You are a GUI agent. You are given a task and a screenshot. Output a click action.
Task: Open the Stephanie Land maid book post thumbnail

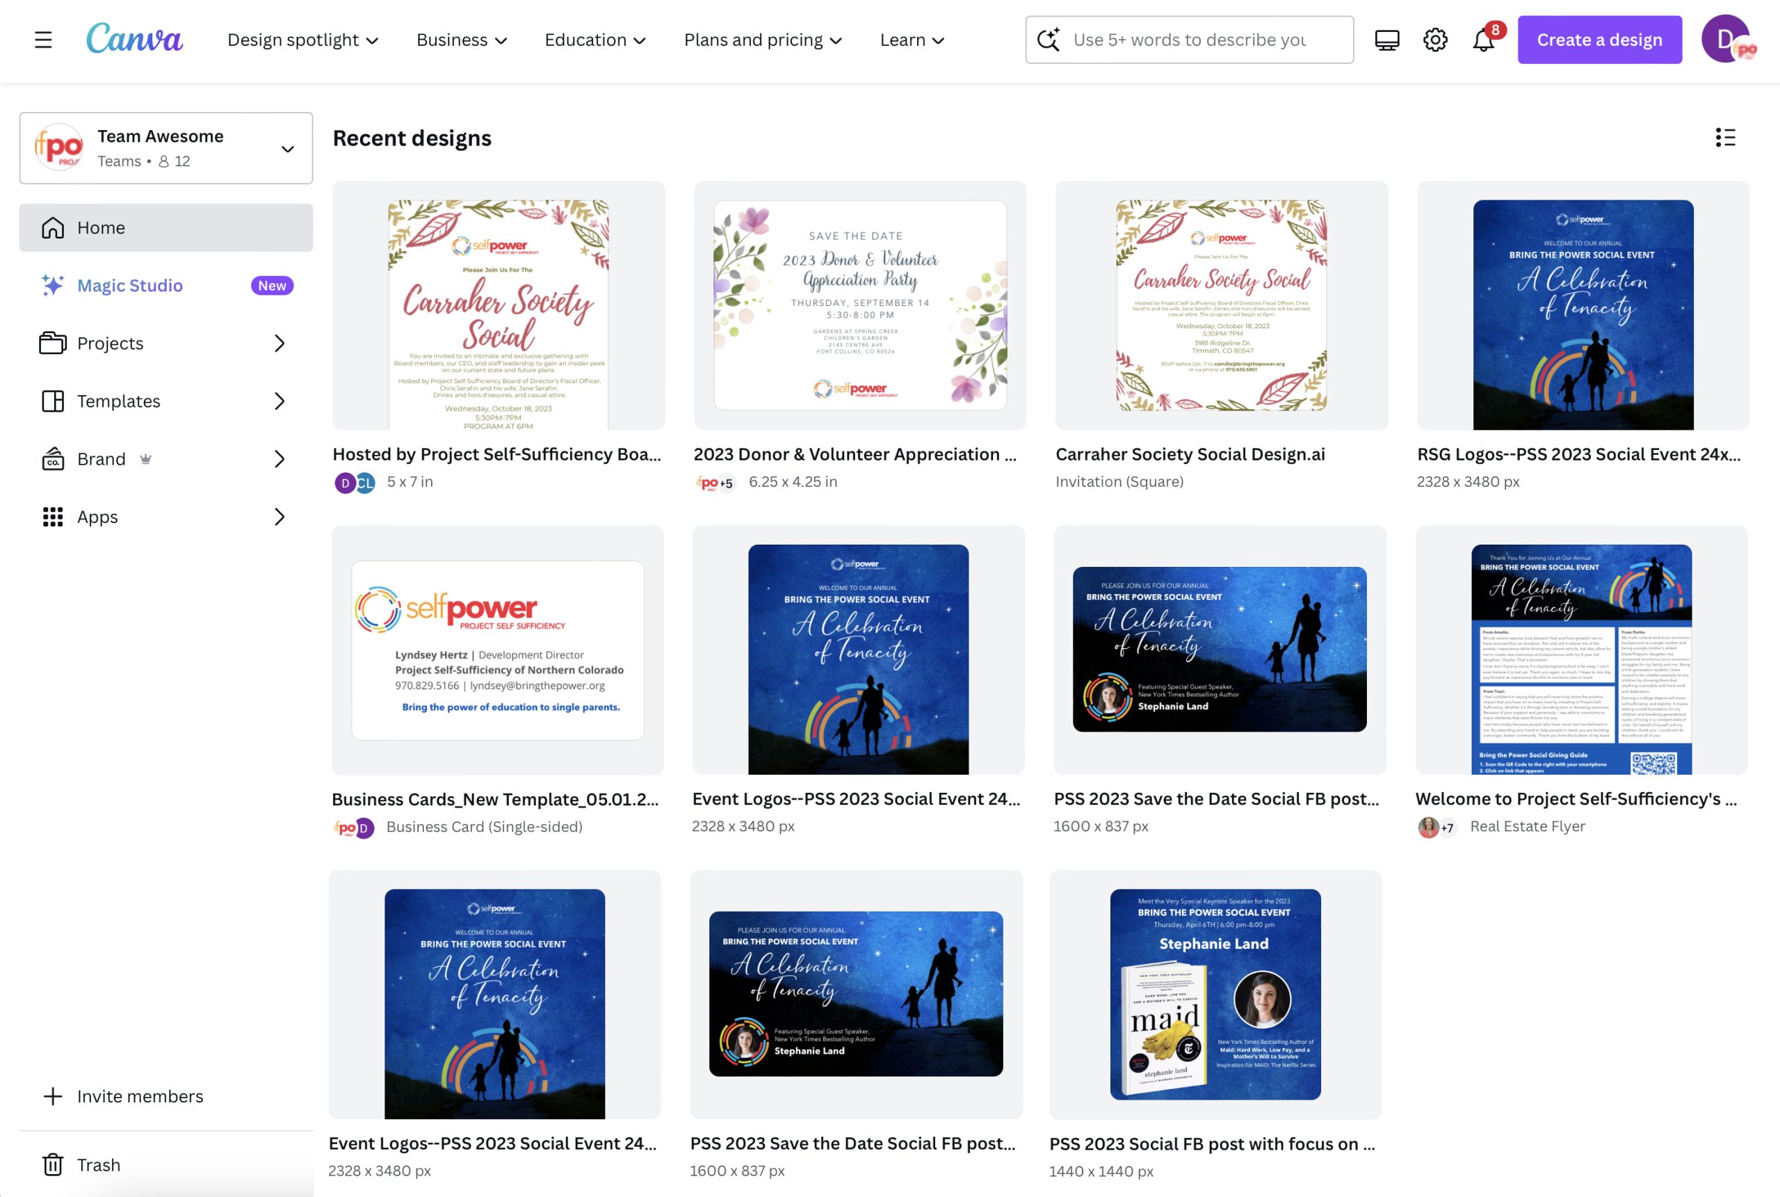coord(1215,995)
